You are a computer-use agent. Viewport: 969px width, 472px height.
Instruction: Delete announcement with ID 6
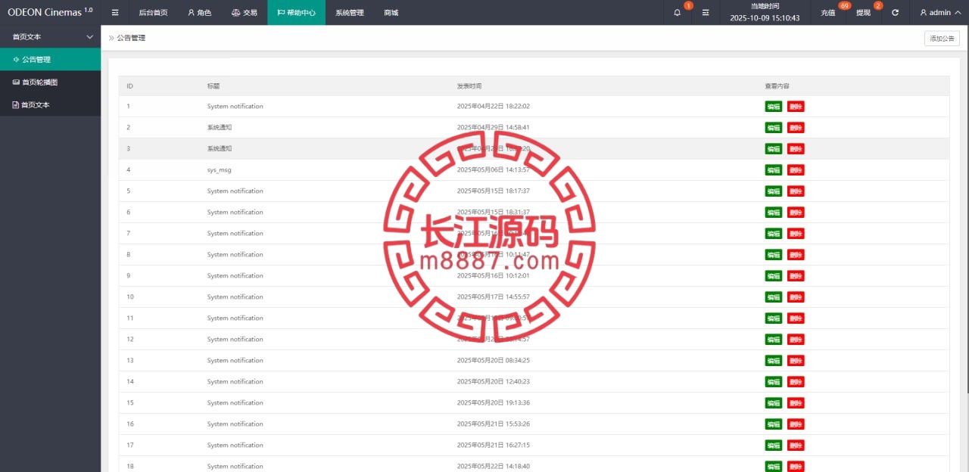coord(796,213)
